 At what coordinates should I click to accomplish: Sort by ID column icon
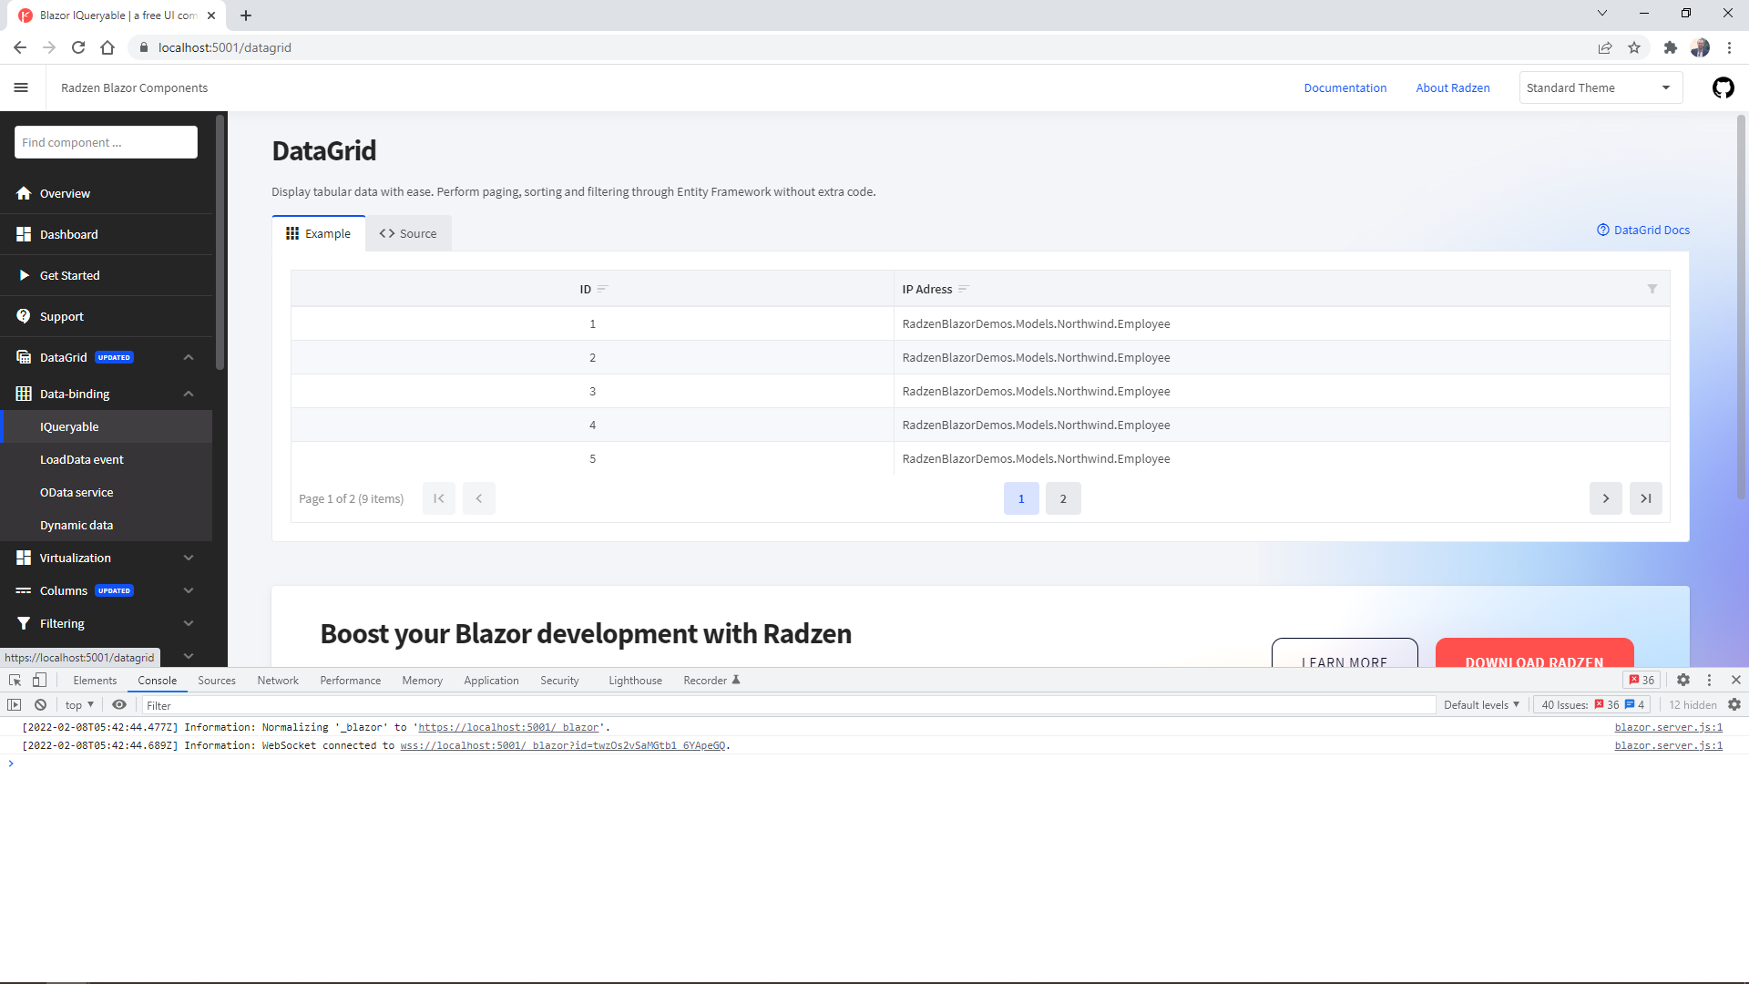(602, 289)
